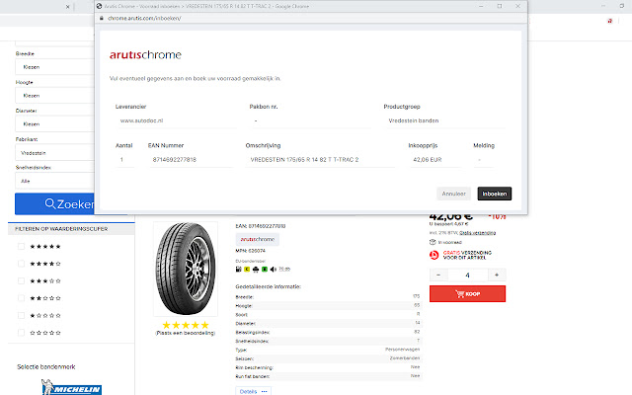The height and width of the screenshot is (395, 632).
Task: Open the Fabrikant dropdown showing Vredestein
Action: tap(55, 153)
